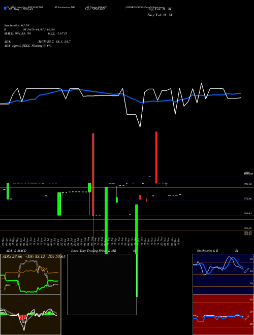Click the empty Intra Day Trading Price chart box

tap(102, 284)
